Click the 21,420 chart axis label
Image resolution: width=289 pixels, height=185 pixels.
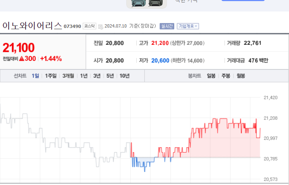click(270, 98)
